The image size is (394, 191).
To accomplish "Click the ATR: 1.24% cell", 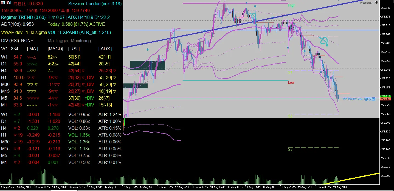I will pos(110,114).
